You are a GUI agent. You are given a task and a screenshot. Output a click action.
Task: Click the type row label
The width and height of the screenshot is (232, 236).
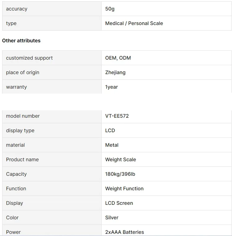point(11,23)
